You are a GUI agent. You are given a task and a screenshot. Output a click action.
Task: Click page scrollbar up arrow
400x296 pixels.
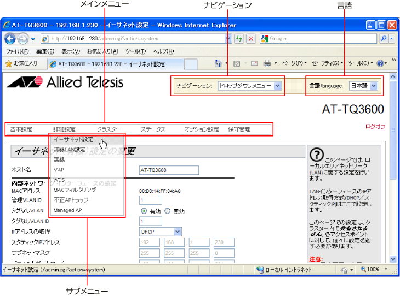(x=393, y=76)
